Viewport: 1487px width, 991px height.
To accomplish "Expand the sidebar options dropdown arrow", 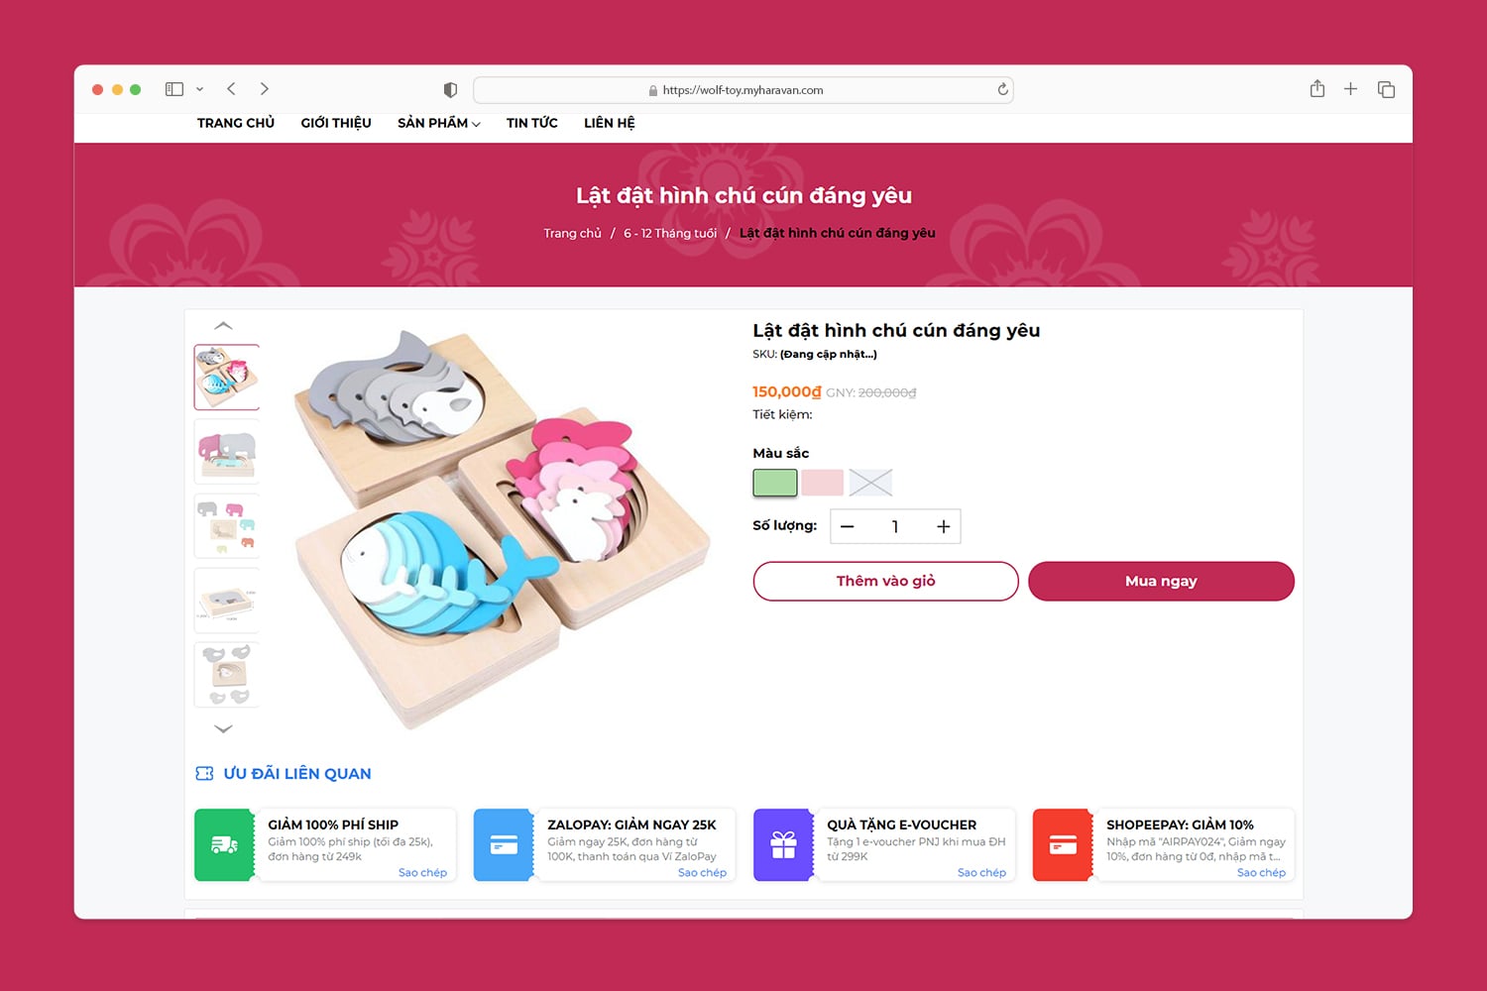I will 200,89.
